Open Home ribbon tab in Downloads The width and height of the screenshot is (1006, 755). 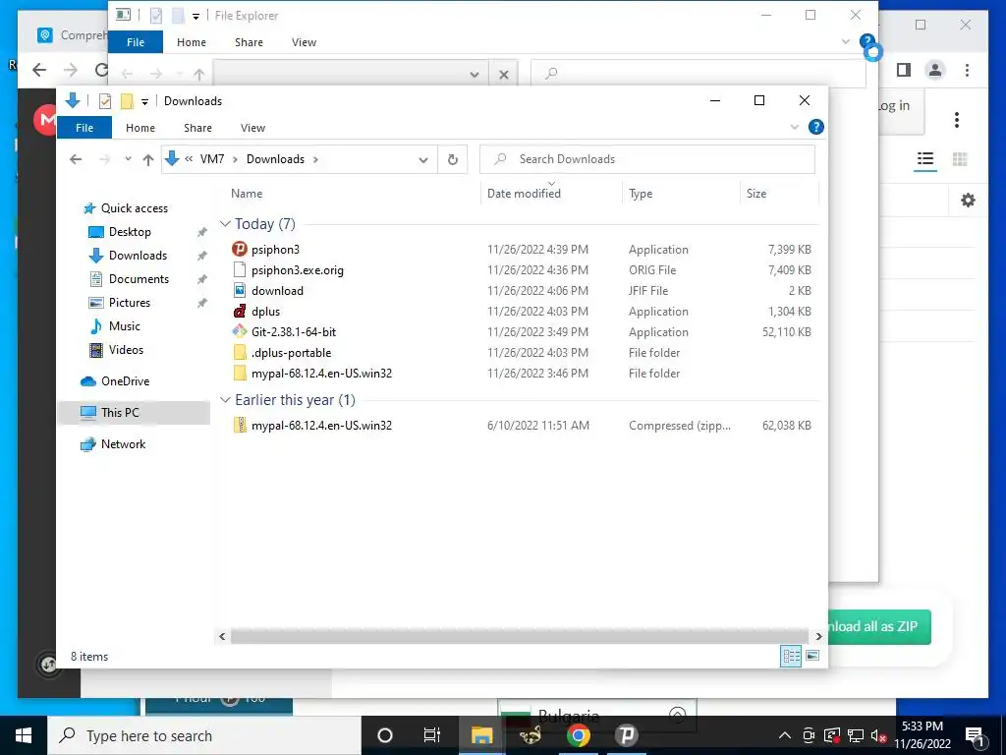140,128
